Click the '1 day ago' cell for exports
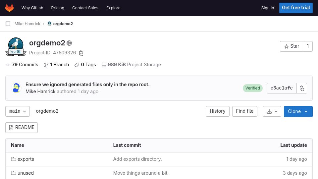318x179 pixels. click(296, 159)
